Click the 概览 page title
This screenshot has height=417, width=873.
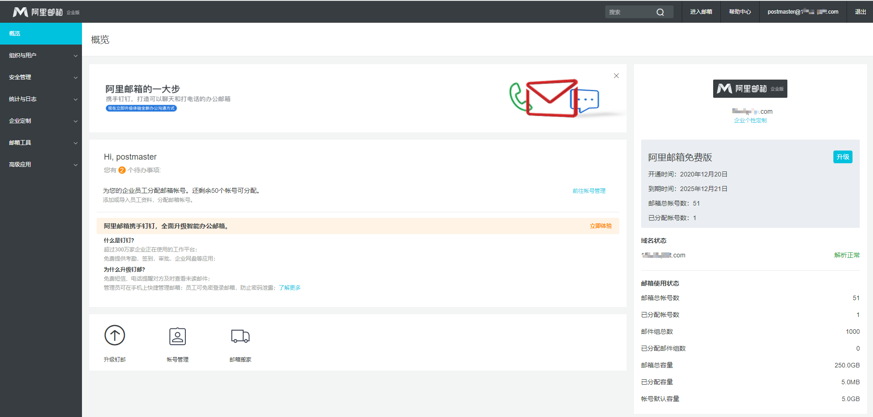[100, 40]
